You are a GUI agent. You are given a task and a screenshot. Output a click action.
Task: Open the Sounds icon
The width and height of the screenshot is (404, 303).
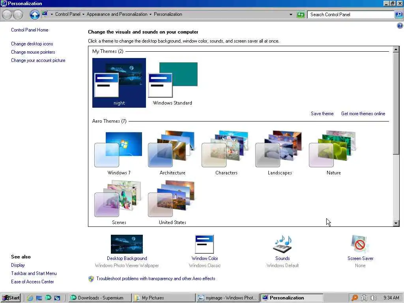pos(282,244)
